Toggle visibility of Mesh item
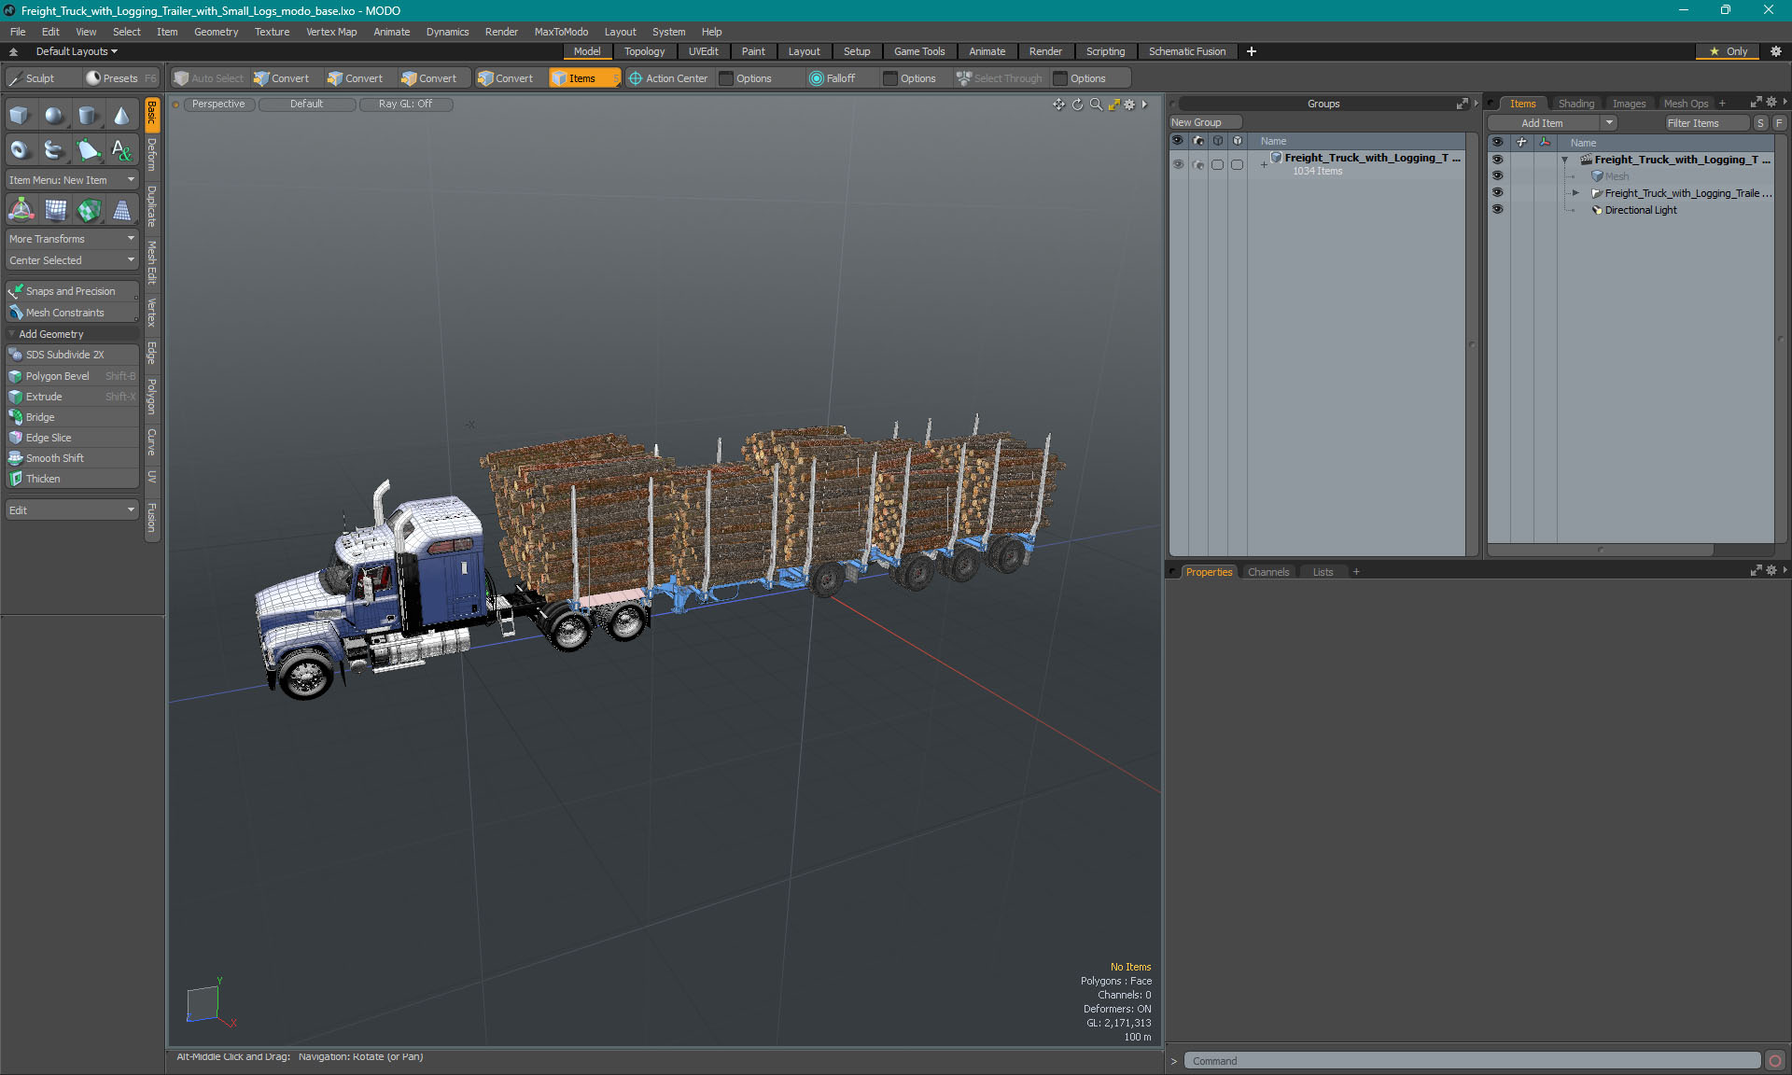Screen dimensions: 1792x1075 [x=1497, y=176]
